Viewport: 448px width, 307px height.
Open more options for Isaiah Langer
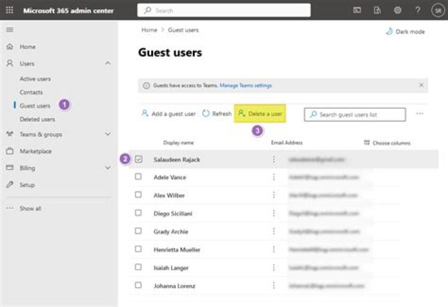tap(274, 267)
